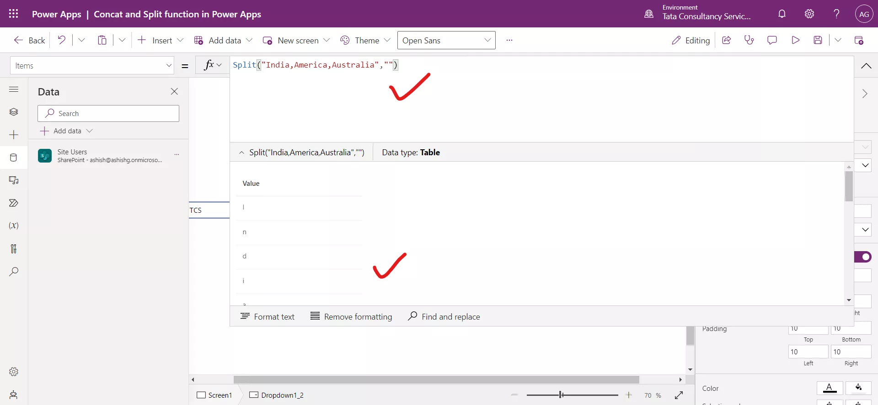Open the Advanced tools icon
Screen dimensions: 878x405
click(x=14, y=249)
